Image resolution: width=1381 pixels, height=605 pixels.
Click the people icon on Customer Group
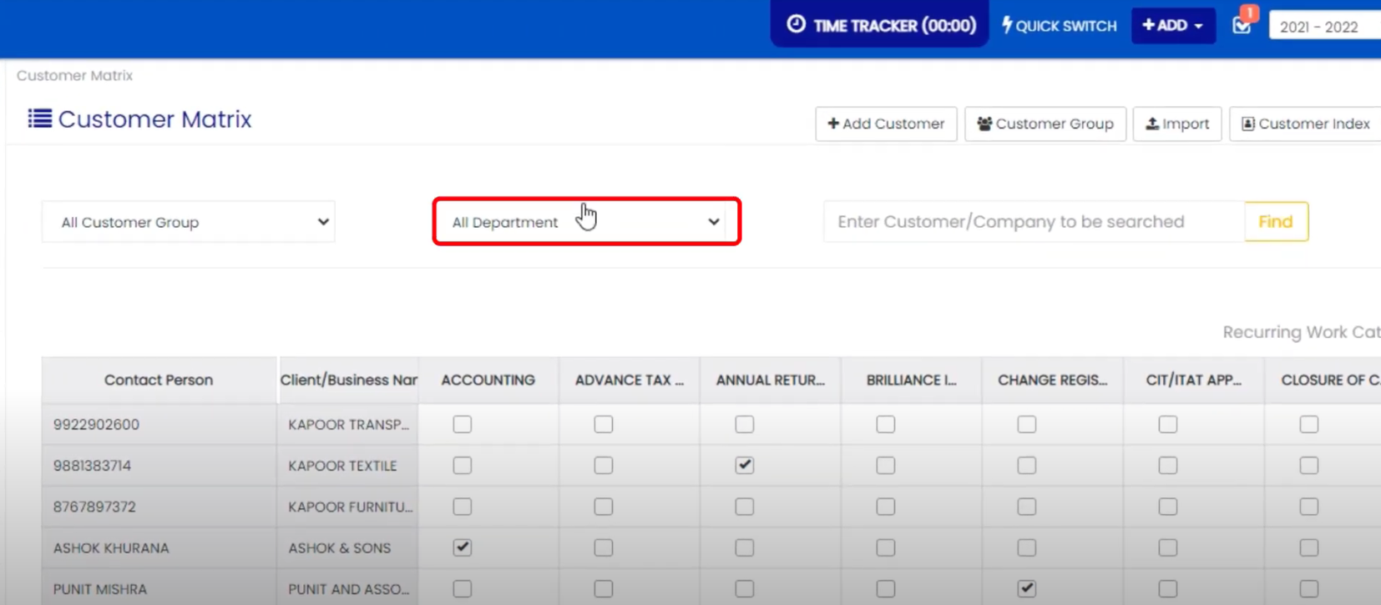click(x=984, y=124)
